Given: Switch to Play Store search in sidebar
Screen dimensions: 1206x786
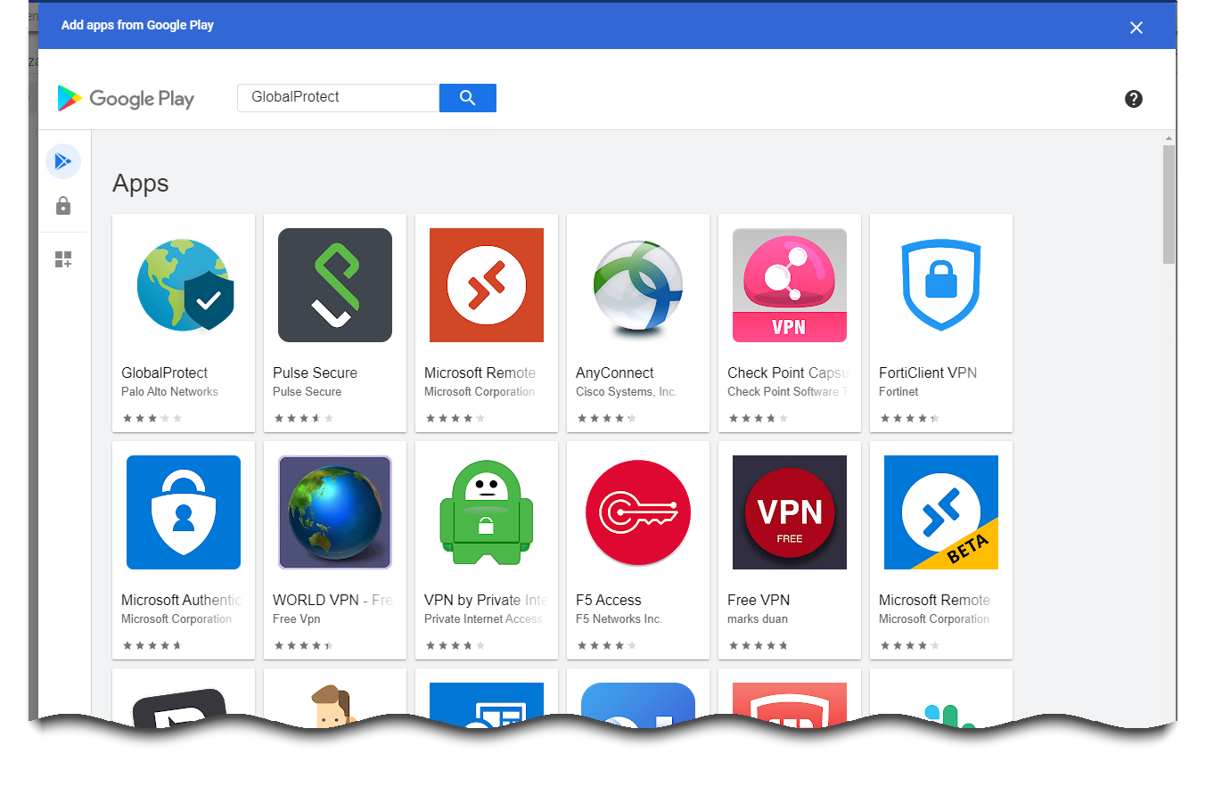Looking at the screenshot, I should tap(63, 161).
